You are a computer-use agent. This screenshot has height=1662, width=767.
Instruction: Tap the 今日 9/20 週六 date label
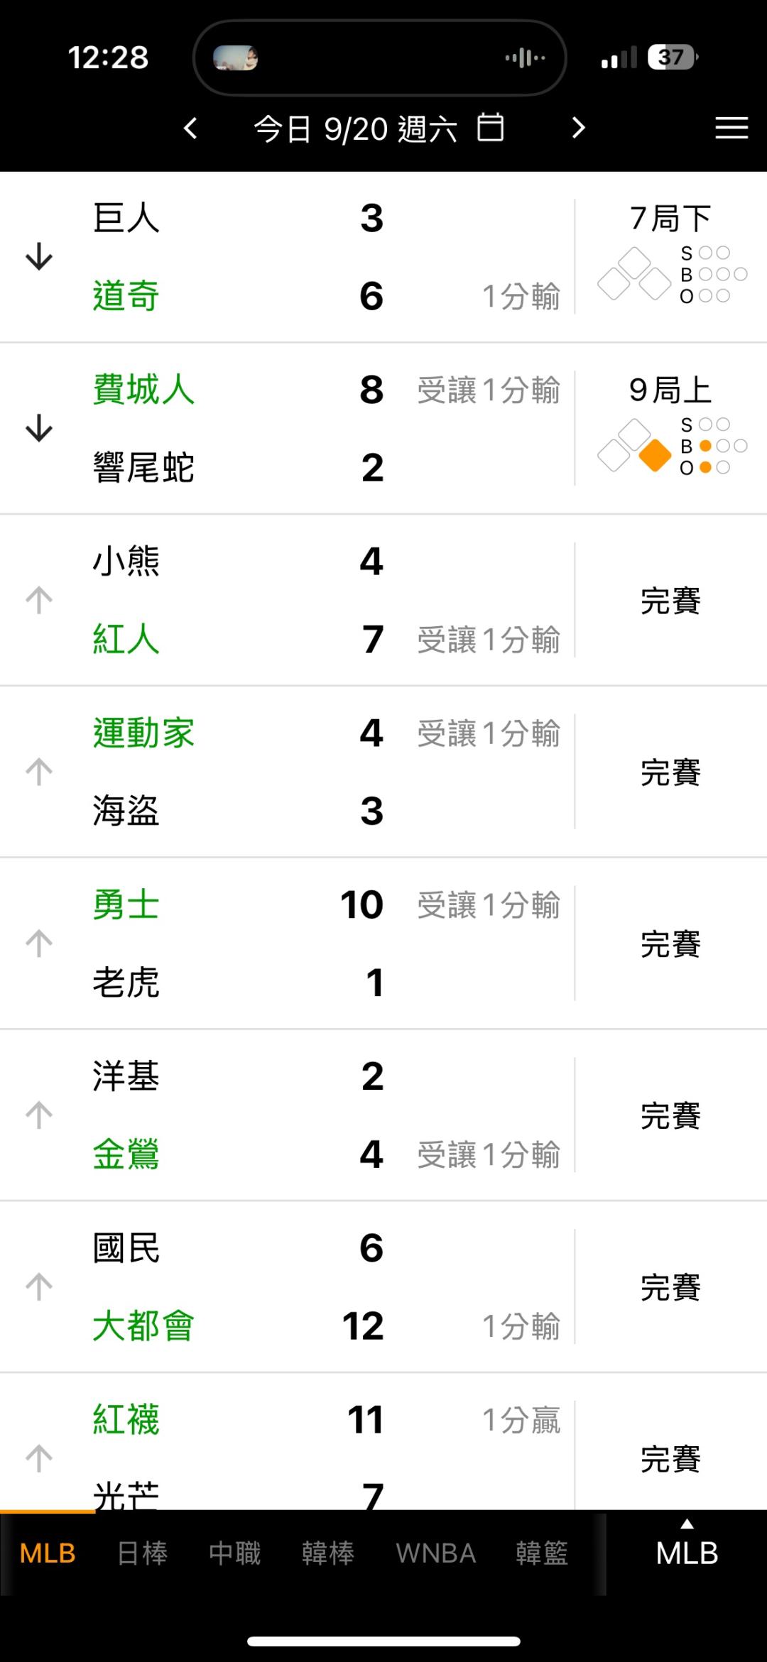click(355, 129)
